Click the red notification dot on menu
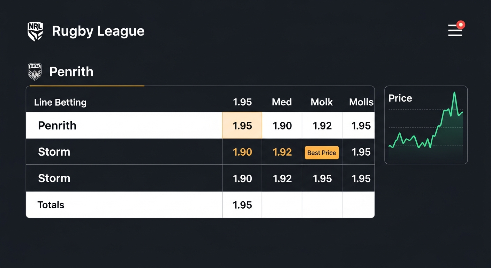Viewport: 491px width, 268px height. (461, 25)
